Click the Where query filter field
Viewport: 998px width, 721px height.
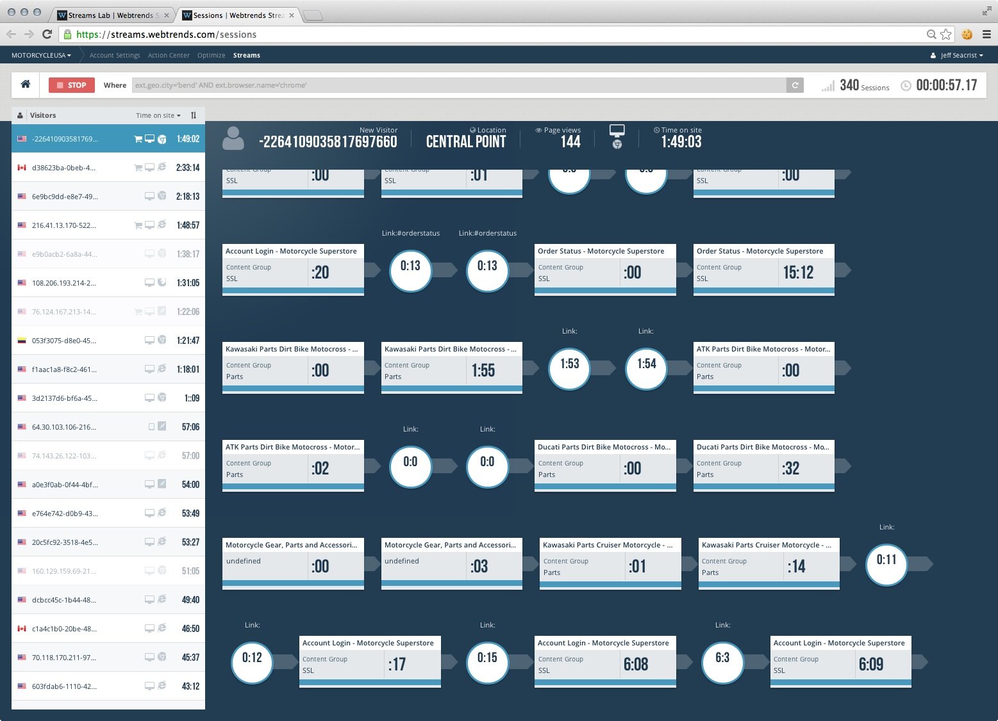point(458,85)
